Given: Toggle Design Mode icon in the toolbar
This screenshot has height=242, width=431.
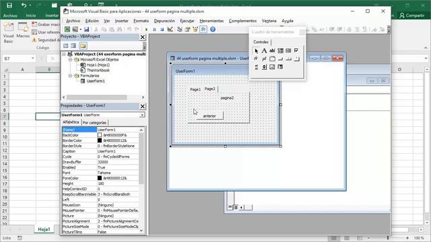Looking at the screenshot, I should tap(170, 29).
